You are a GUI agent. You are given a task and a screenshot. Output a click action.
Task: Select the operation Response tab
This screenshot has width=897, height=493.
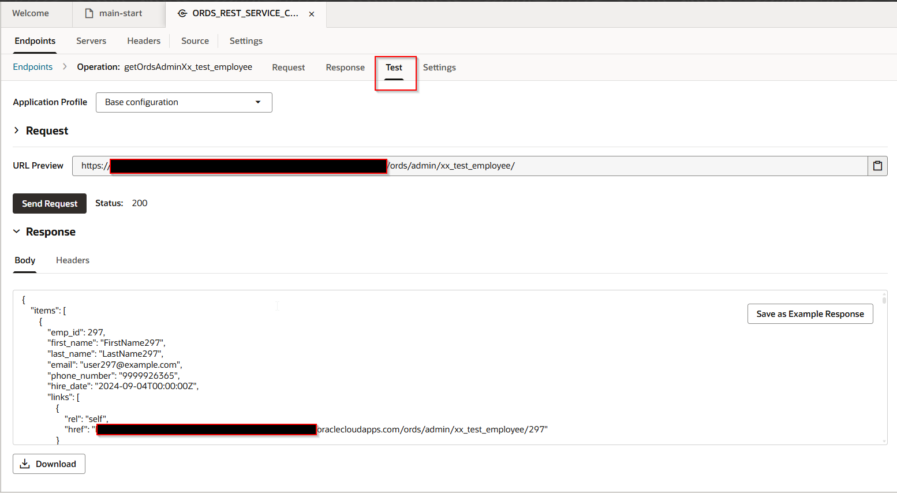(345, 68)
